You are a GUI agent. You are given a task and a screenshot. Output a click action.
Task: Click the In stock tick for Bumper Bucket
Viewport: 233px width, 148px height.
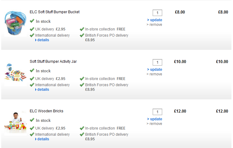point(32,21)
